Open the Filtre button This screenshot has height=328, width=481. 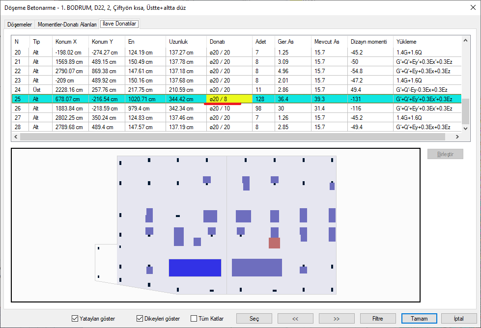pyautogui.click(x=378, y=319)
